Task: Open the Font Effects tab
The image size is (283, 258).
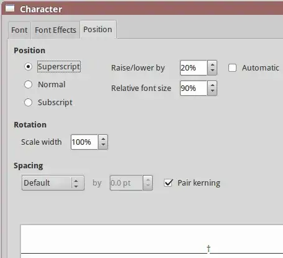Action: click(55, 30)
